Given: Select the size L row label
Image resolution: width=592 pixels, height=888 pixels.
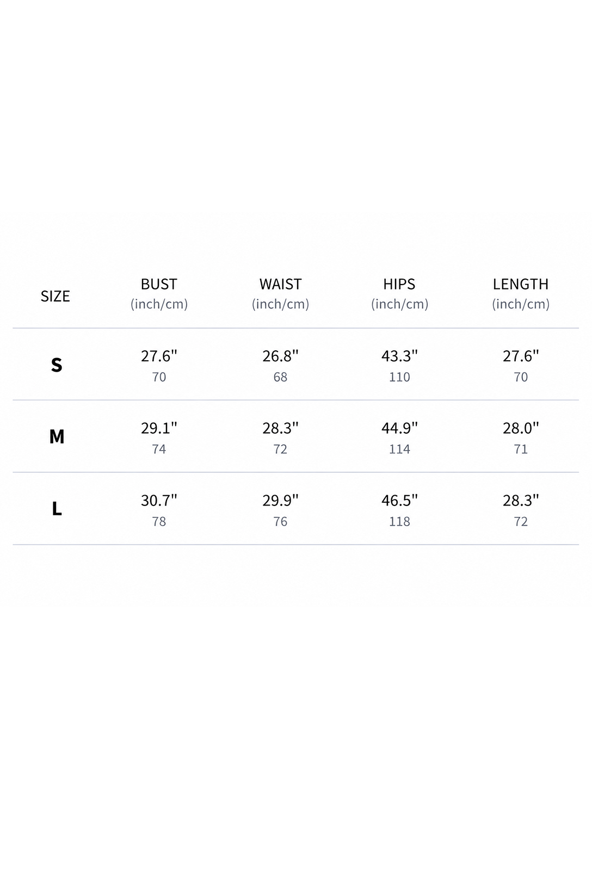Looking at the screenshot, I should point(57,509).
